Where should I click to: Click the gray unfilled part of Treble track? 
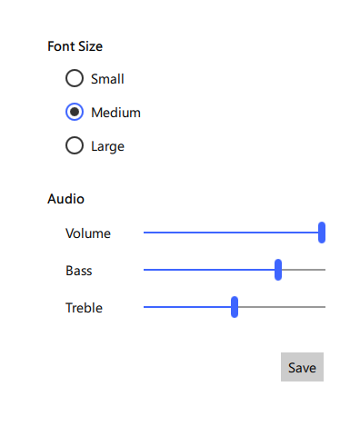[x=282, y=307]
